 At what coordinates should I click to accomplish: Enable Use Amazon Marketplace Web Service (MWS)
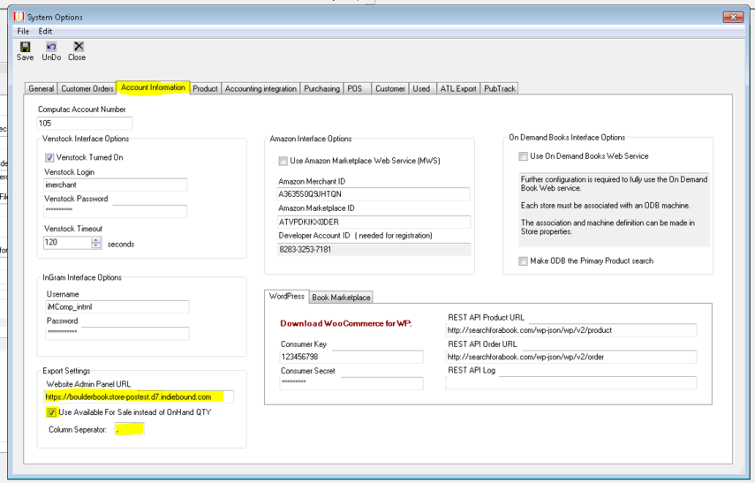tap(283, 161)
